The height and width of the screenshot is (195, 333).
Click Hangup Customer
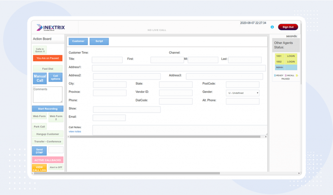[47, 134]
